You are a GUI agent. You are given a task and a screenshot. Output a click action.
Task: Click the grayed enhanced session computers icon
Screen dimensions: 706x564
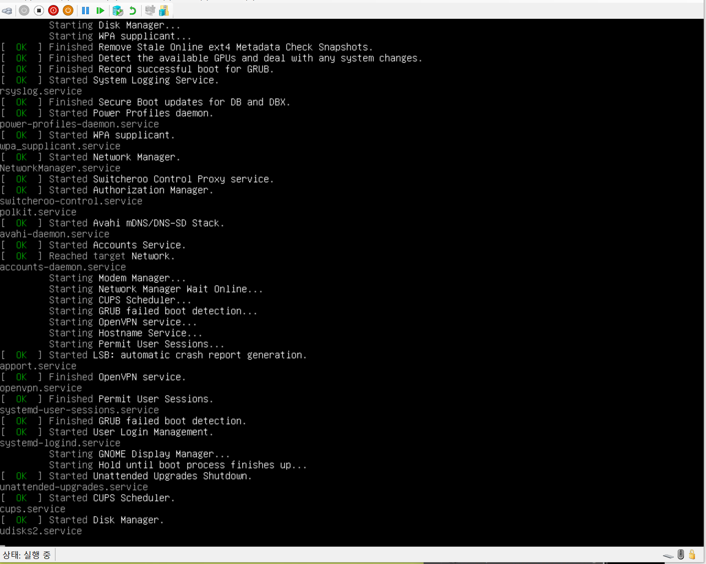(x=150, y=10)
